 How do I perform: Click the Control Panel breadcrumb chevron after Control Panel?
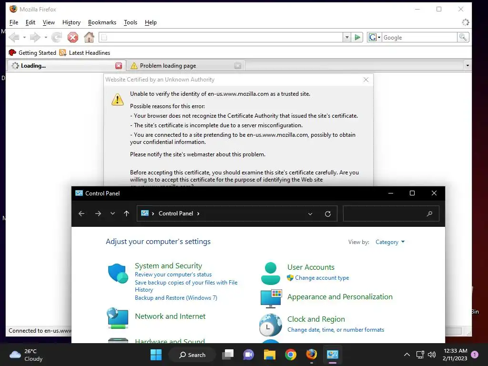pyautogui.click(x=198, y=213)
